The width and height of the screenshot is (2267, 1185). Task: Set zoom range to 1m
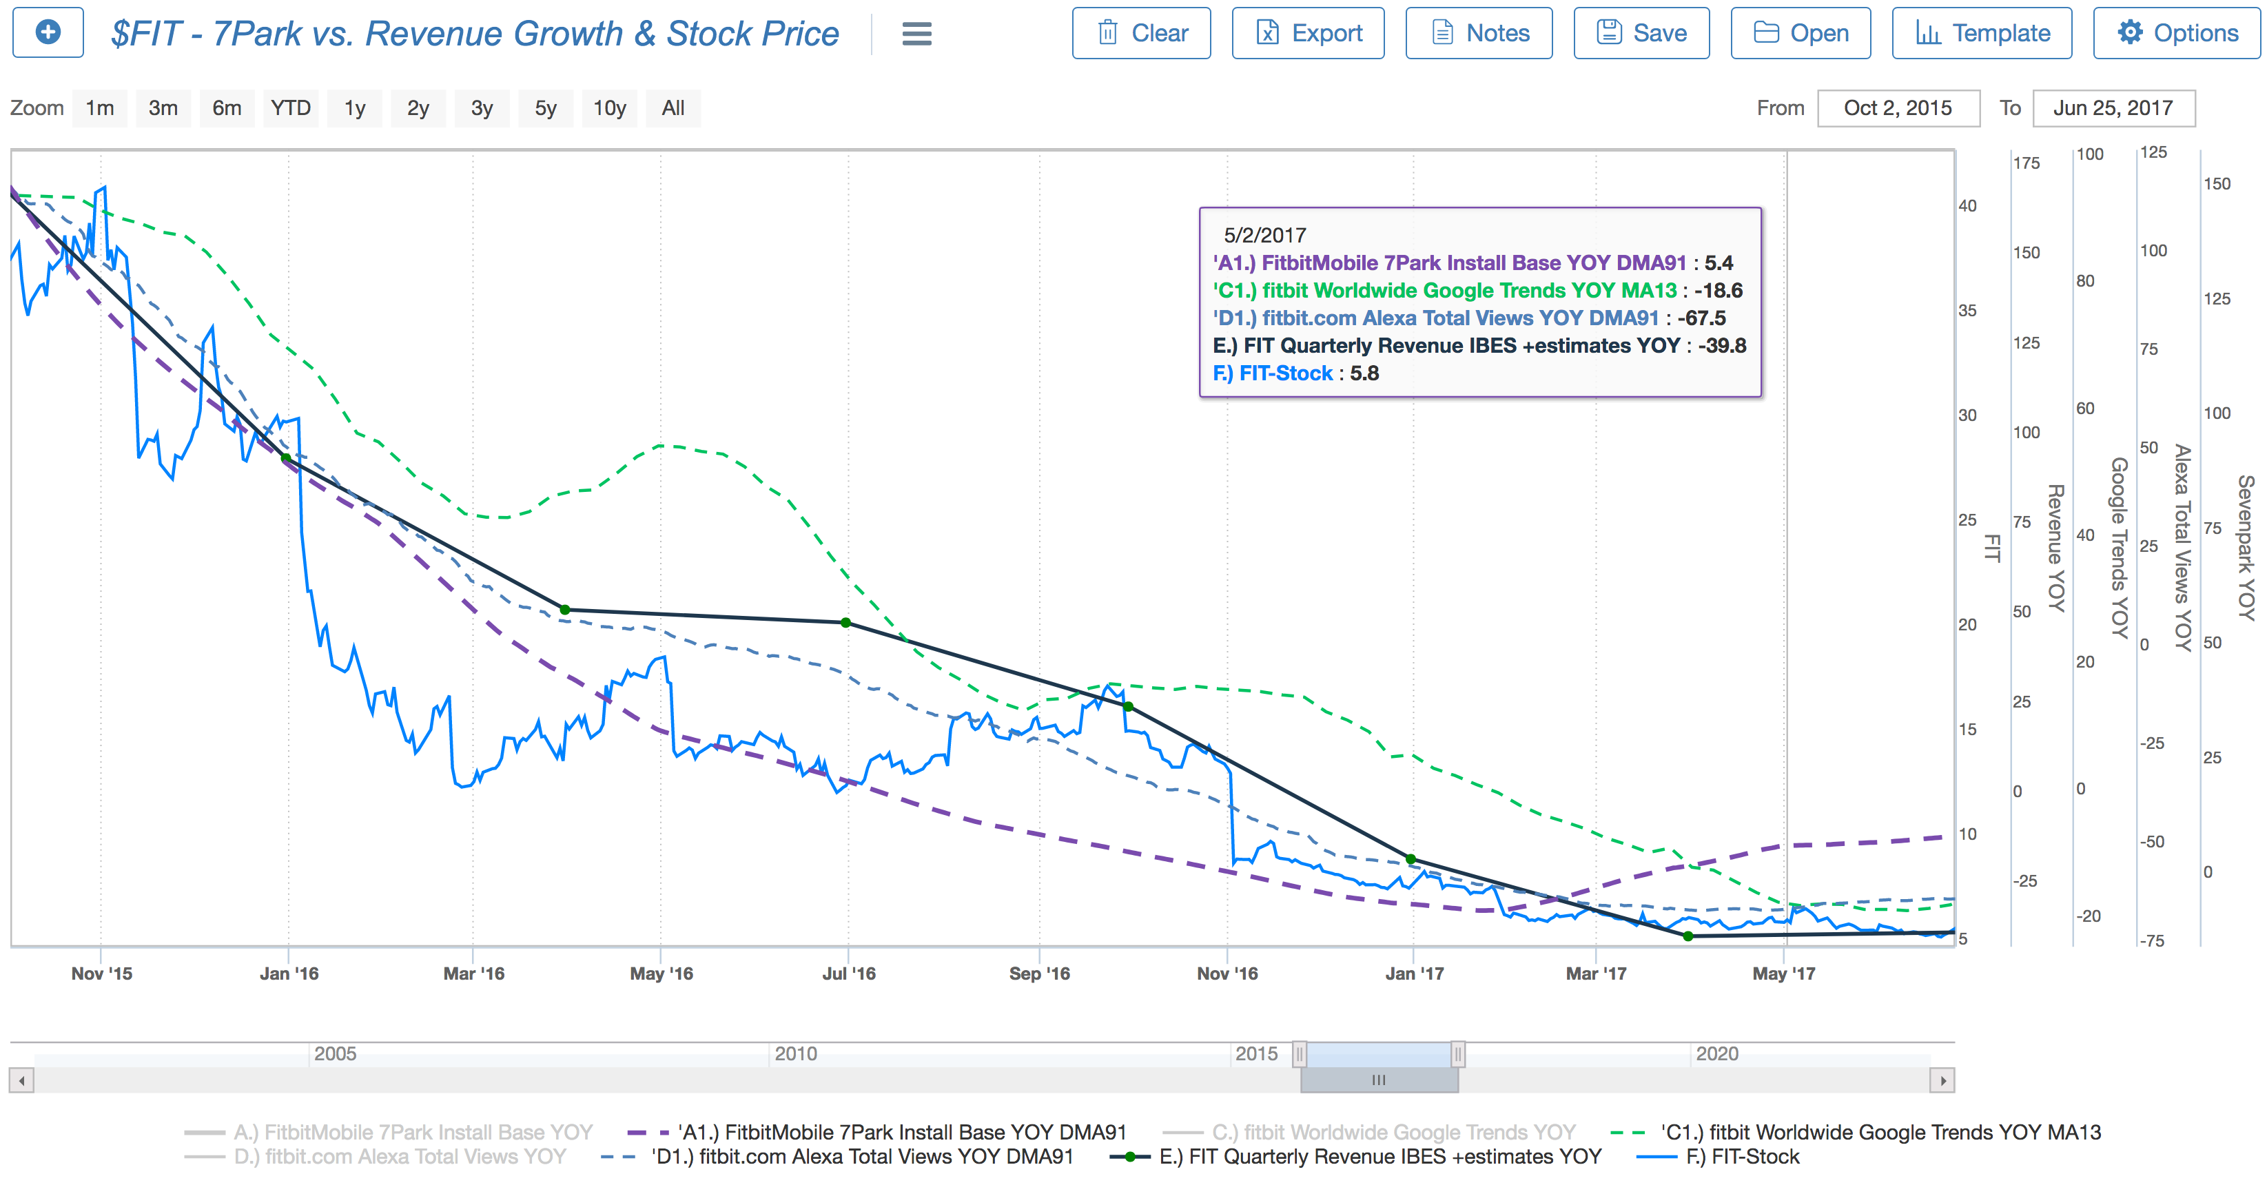(99, 108)
